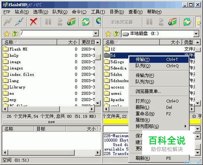
Task: Select the access folder in local list
Action: coord(114,87)
